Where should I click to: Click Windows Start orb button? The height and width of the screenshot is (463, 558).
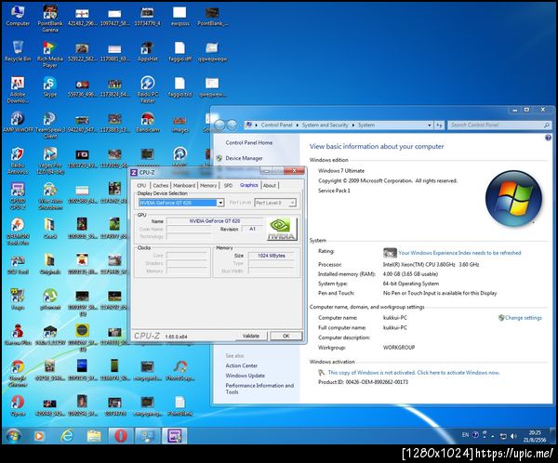(x=14, y=436)
